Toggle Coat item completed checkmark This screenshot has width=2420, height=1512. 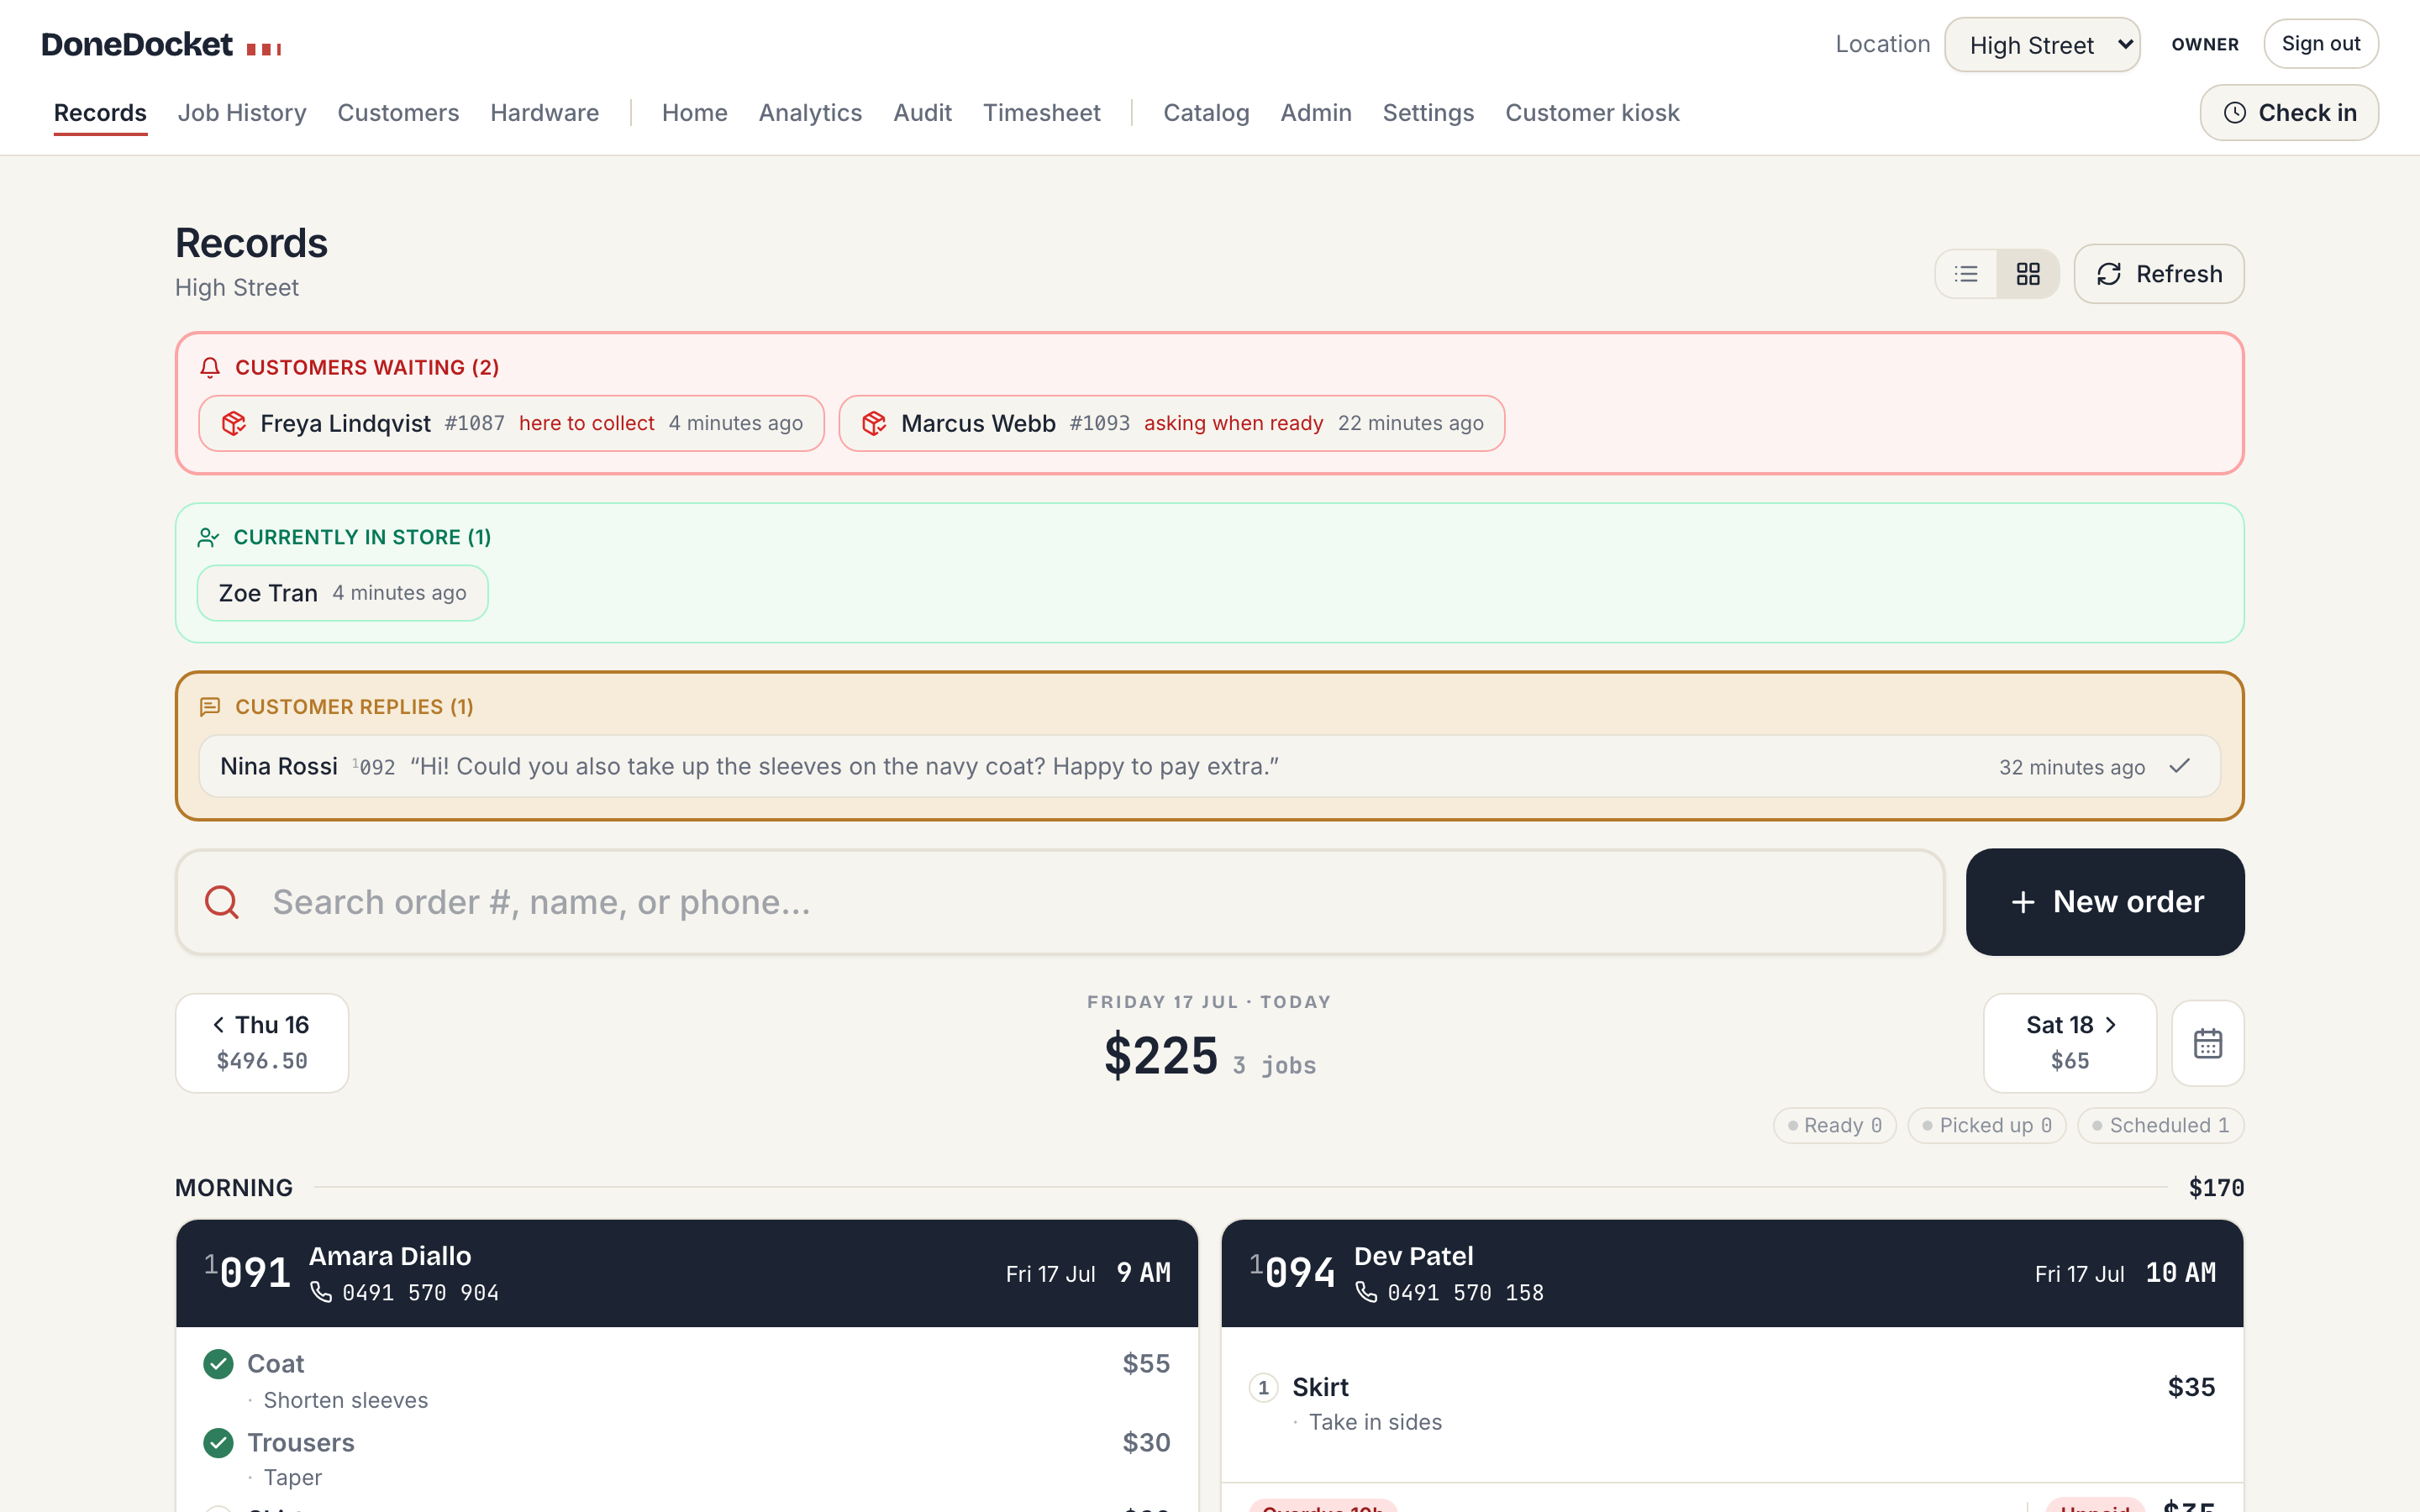(x=218, y=1364)
